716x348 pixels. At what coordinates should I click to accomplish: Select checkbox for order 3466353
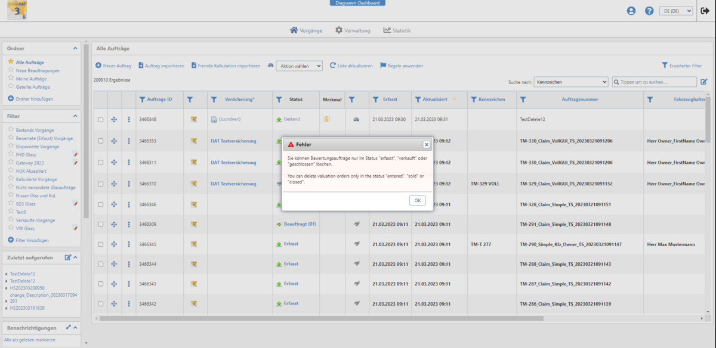point(101,141)
